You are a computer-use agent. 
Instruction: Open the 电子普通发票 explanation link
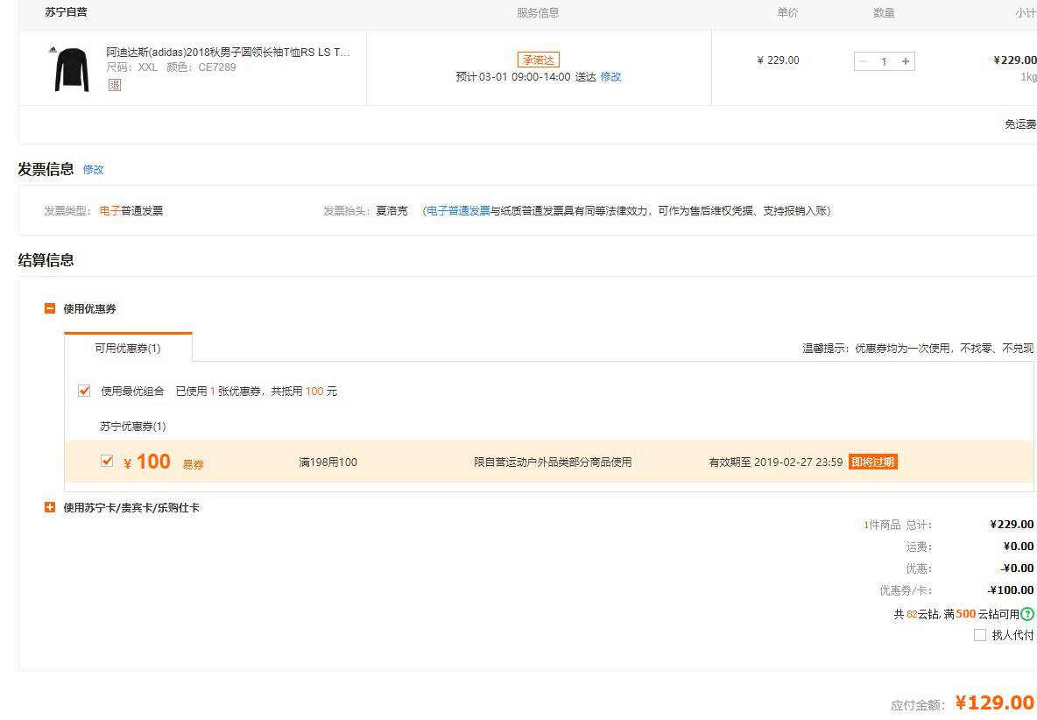[x=458, y=211]
